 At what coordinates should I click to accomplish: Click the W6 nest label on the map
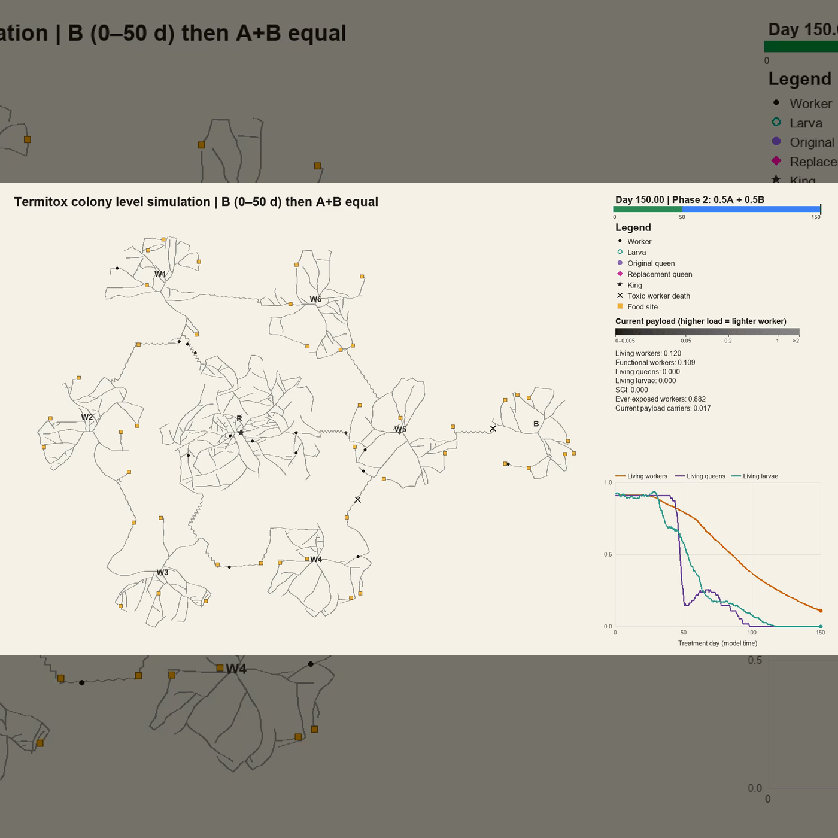tap(315, 299)
